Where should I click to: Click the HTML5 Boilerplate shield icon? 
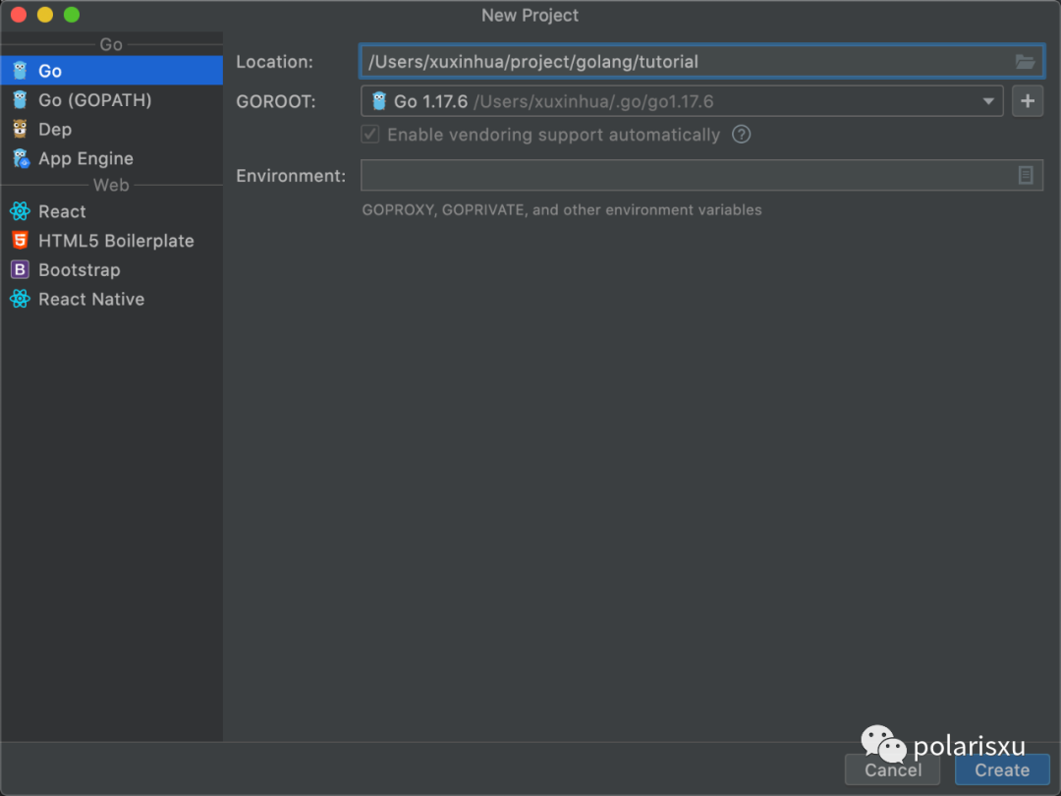(x=20, y=241)
